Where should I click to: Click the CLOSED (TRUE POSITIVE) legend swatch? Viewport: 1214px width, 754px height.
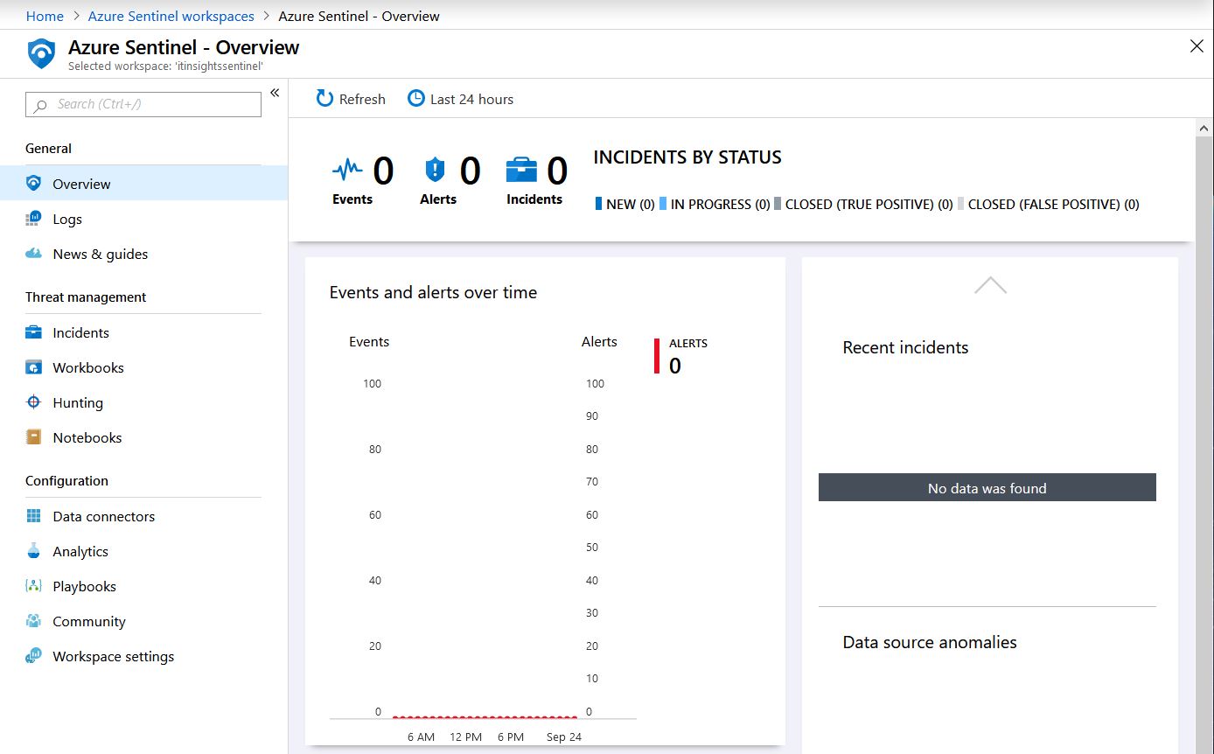778,204
